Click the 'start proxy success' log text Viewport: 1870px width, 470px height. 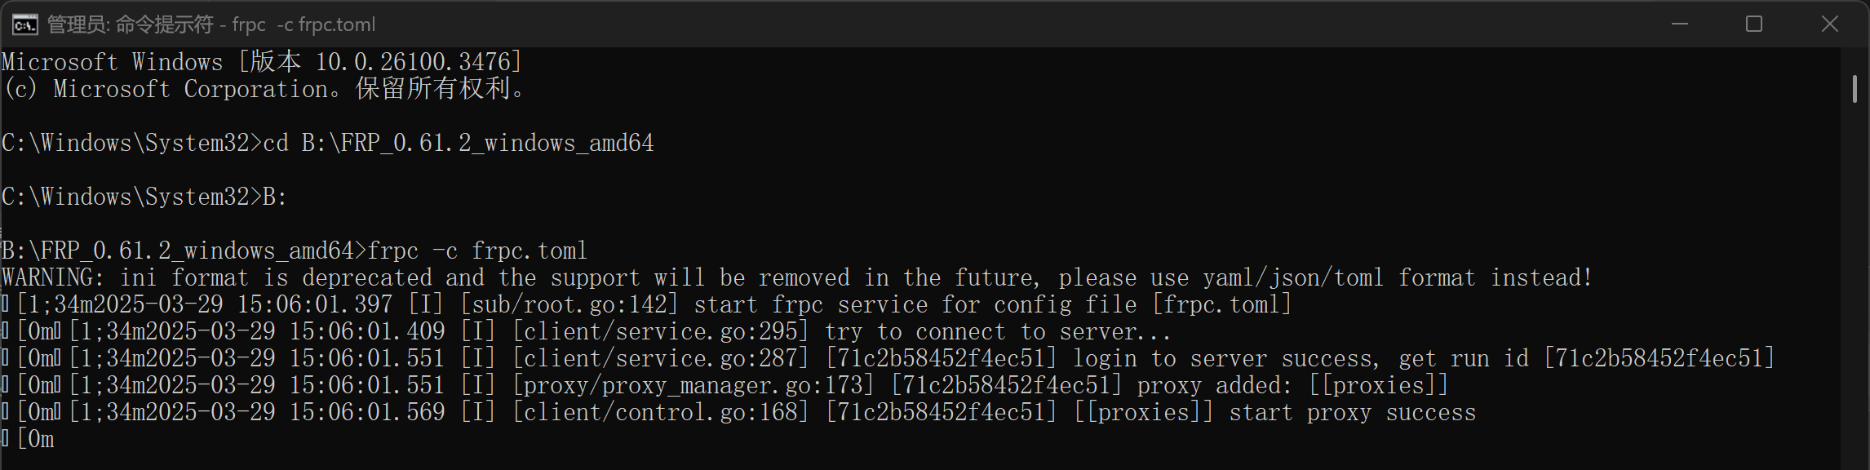[1353, 412]
